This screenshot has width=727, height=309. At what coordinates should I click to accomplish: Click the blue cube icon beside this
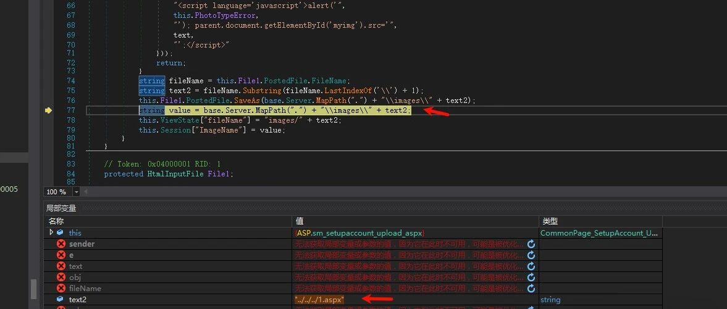tap(60, 233)
